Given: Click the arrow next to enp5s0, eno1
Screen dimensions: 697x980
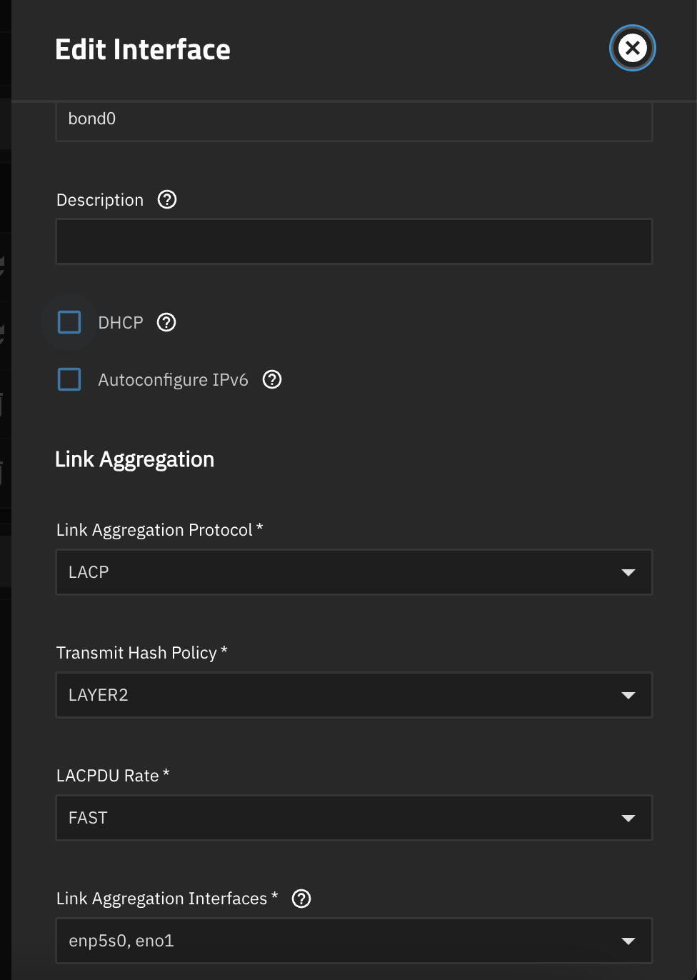Looking at the screenshot, I should [628, 941].
